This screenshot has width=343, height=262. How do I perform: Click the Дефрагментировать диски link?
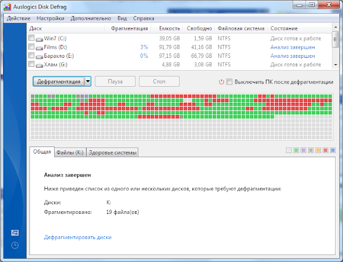tap(78, 237)
